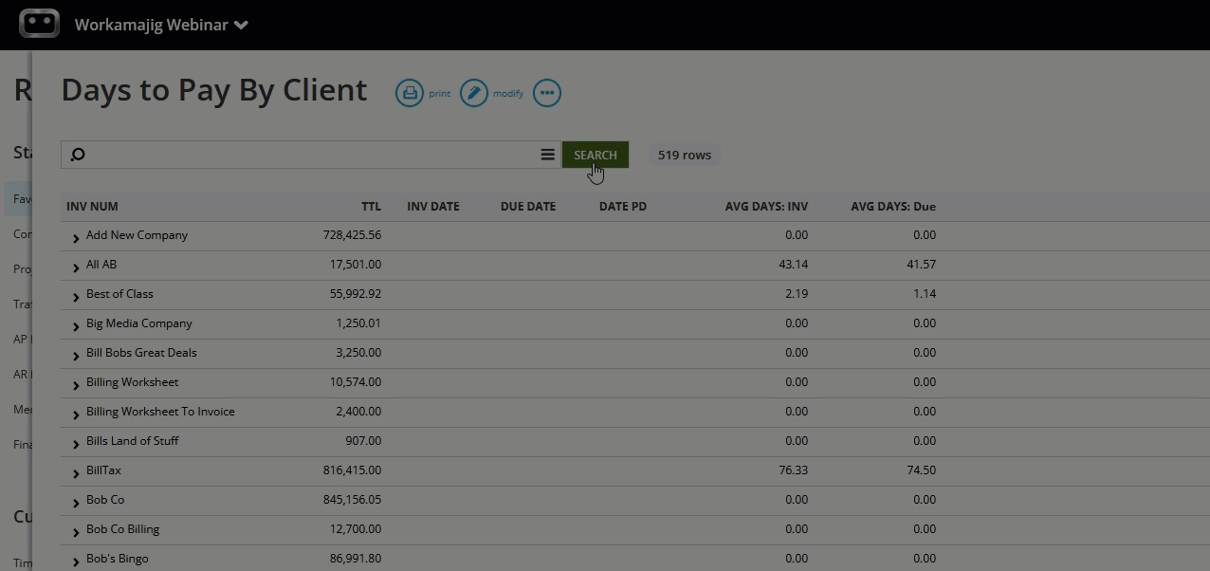Sort by AVG DAYS: Due column
The height and width of the screenshot is (571, 1210).
(893, 206)
